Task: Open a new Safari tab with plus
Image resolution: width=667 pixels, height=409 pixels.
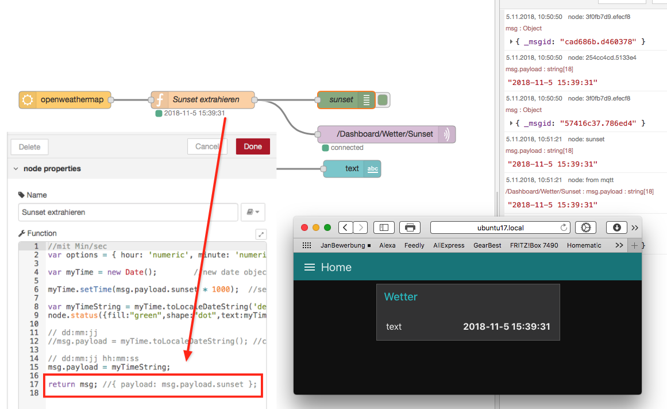Action: (x=634, y=245)
